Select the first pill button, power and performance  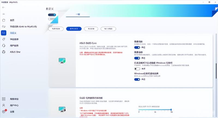pyautogui.click(x=56, y=29)
